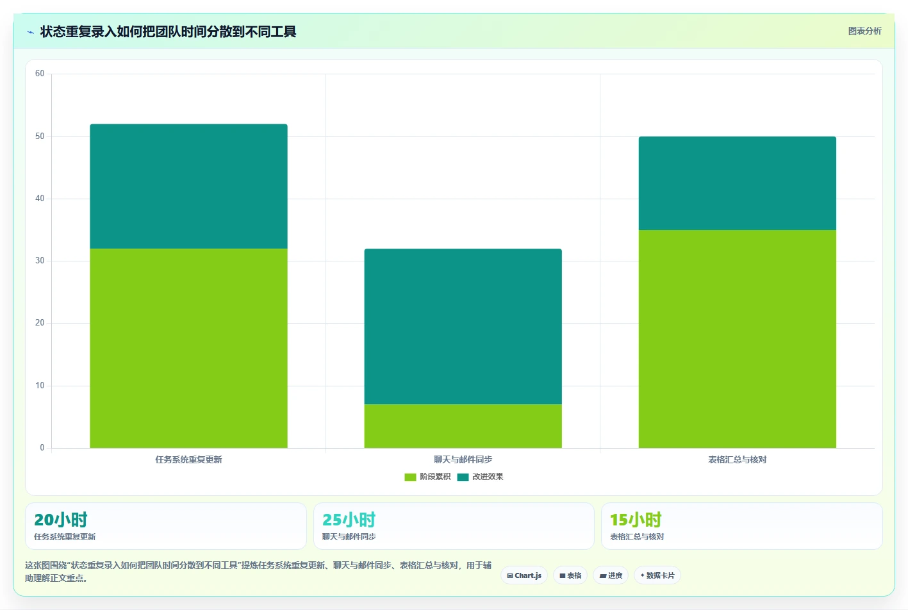Click the 聊天与邮件同步 caption under 25小时
The width and height of the screenshot is (908, 610).
click(349, 537)
